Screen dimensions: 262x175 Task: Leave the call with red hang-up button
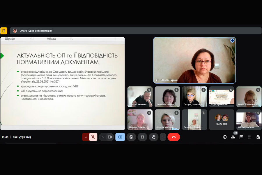[x=174, y=137]
